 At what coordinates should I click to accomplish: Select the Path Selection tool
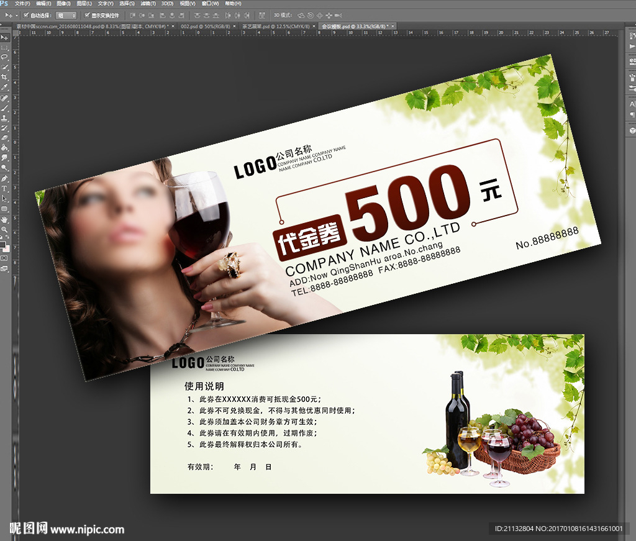tap(4, 199)
